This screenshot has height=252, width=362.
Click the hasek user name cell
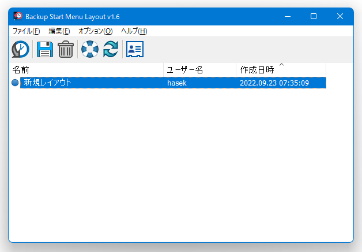click(177, 83)
